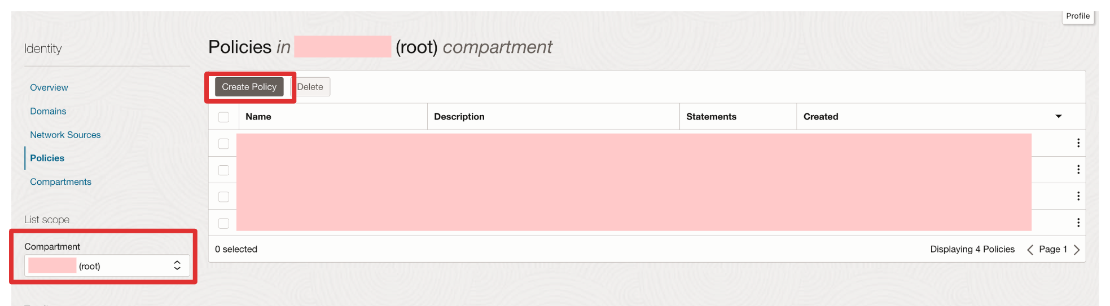The image size is (1110, 306).
Task: Go to next page arrow
Action: pyautogui.click(x=1077, y=250)
